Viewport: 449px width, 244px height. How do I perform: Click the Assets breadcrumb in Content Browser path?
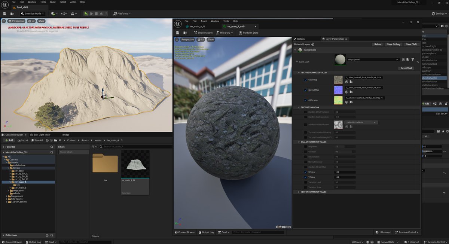pyautogui.click(x=85, y=140)
